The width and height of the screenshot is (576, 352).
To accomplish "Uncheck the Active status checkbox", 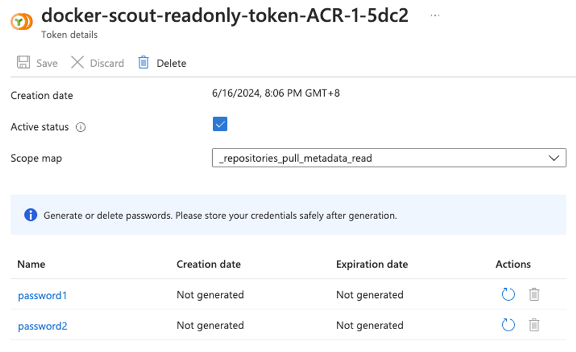I will (x=220, y=124).
